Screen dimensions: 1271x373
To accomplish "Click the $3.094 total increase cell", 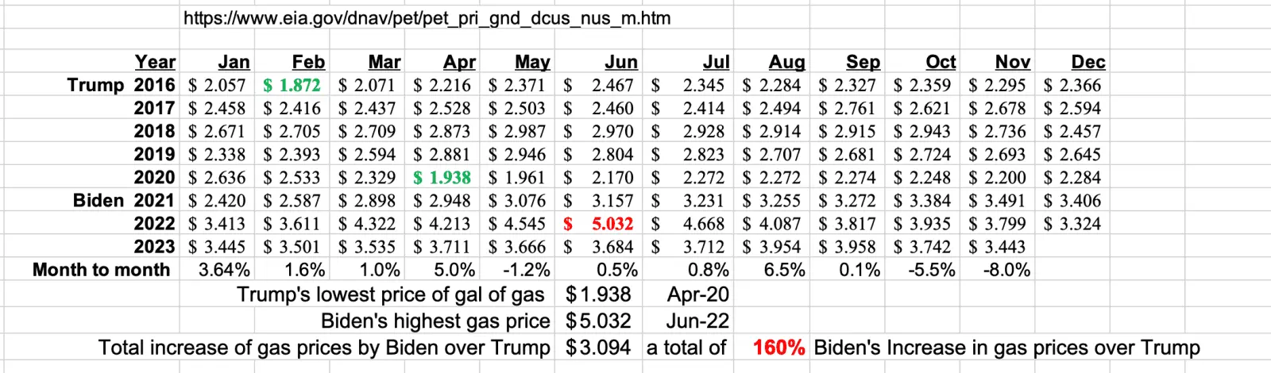I will 598,348.
